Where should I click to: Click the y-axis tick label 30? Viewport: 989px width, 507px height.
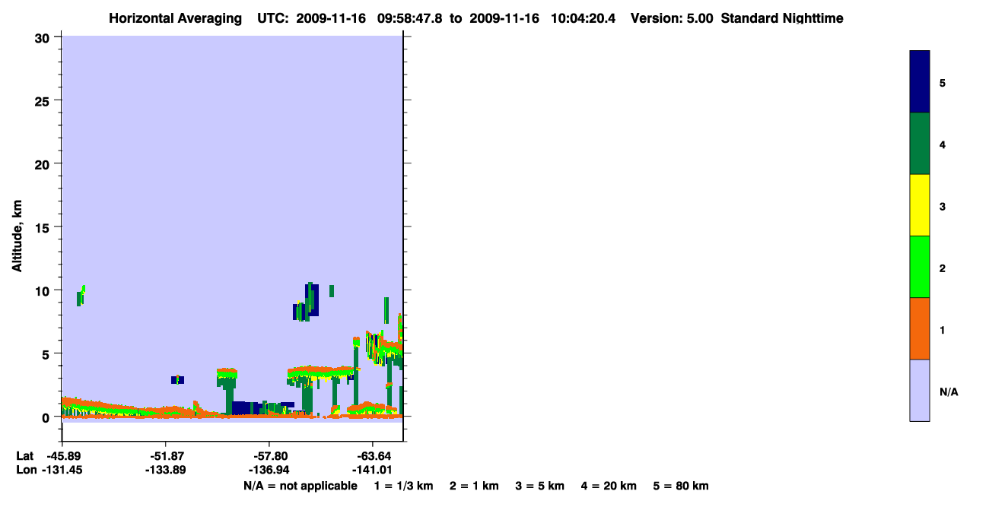click(x=44, y=37)
